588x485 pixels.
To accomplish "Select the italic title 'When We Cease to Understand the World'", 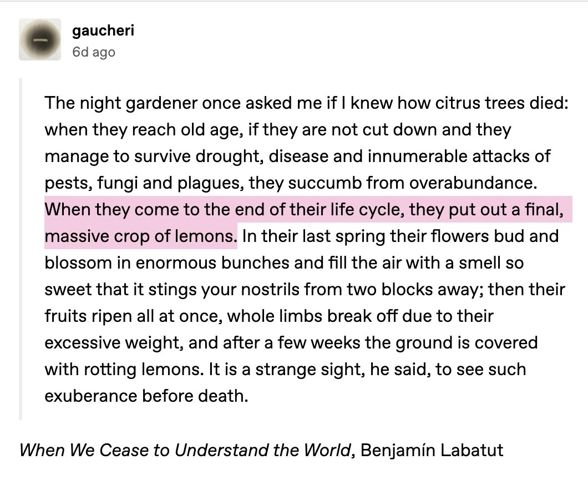I will click(185, 449).
